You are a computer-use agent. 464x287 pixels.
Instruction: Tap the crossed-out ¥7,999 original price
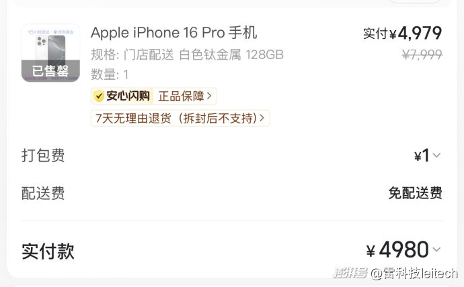(x=422, y=54)
